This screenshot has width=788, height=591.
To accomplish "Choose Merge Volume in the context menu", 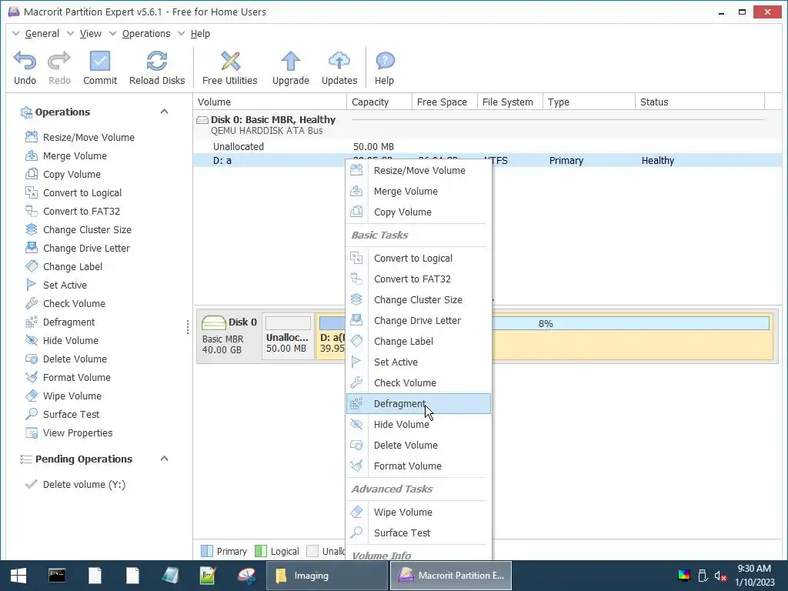I will 418,192.
